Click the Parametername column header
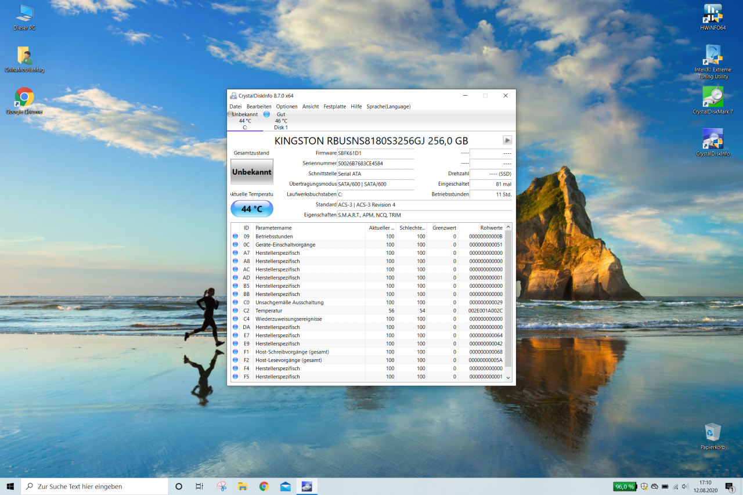Screen dimensions: 743x495 (x=309, y=227)
